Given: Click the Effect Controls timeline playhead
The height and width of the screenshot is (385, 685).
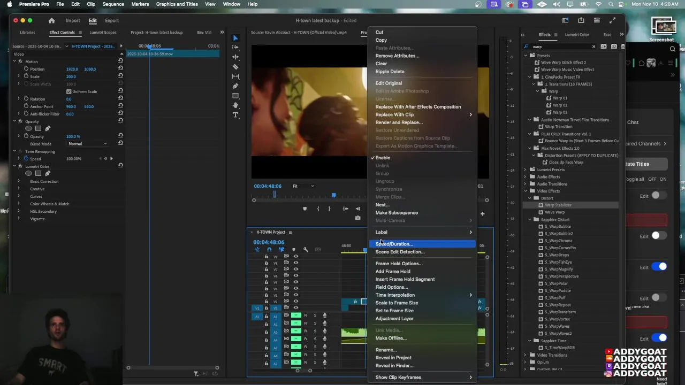Looking at the screenshot, I should (150, 47).
